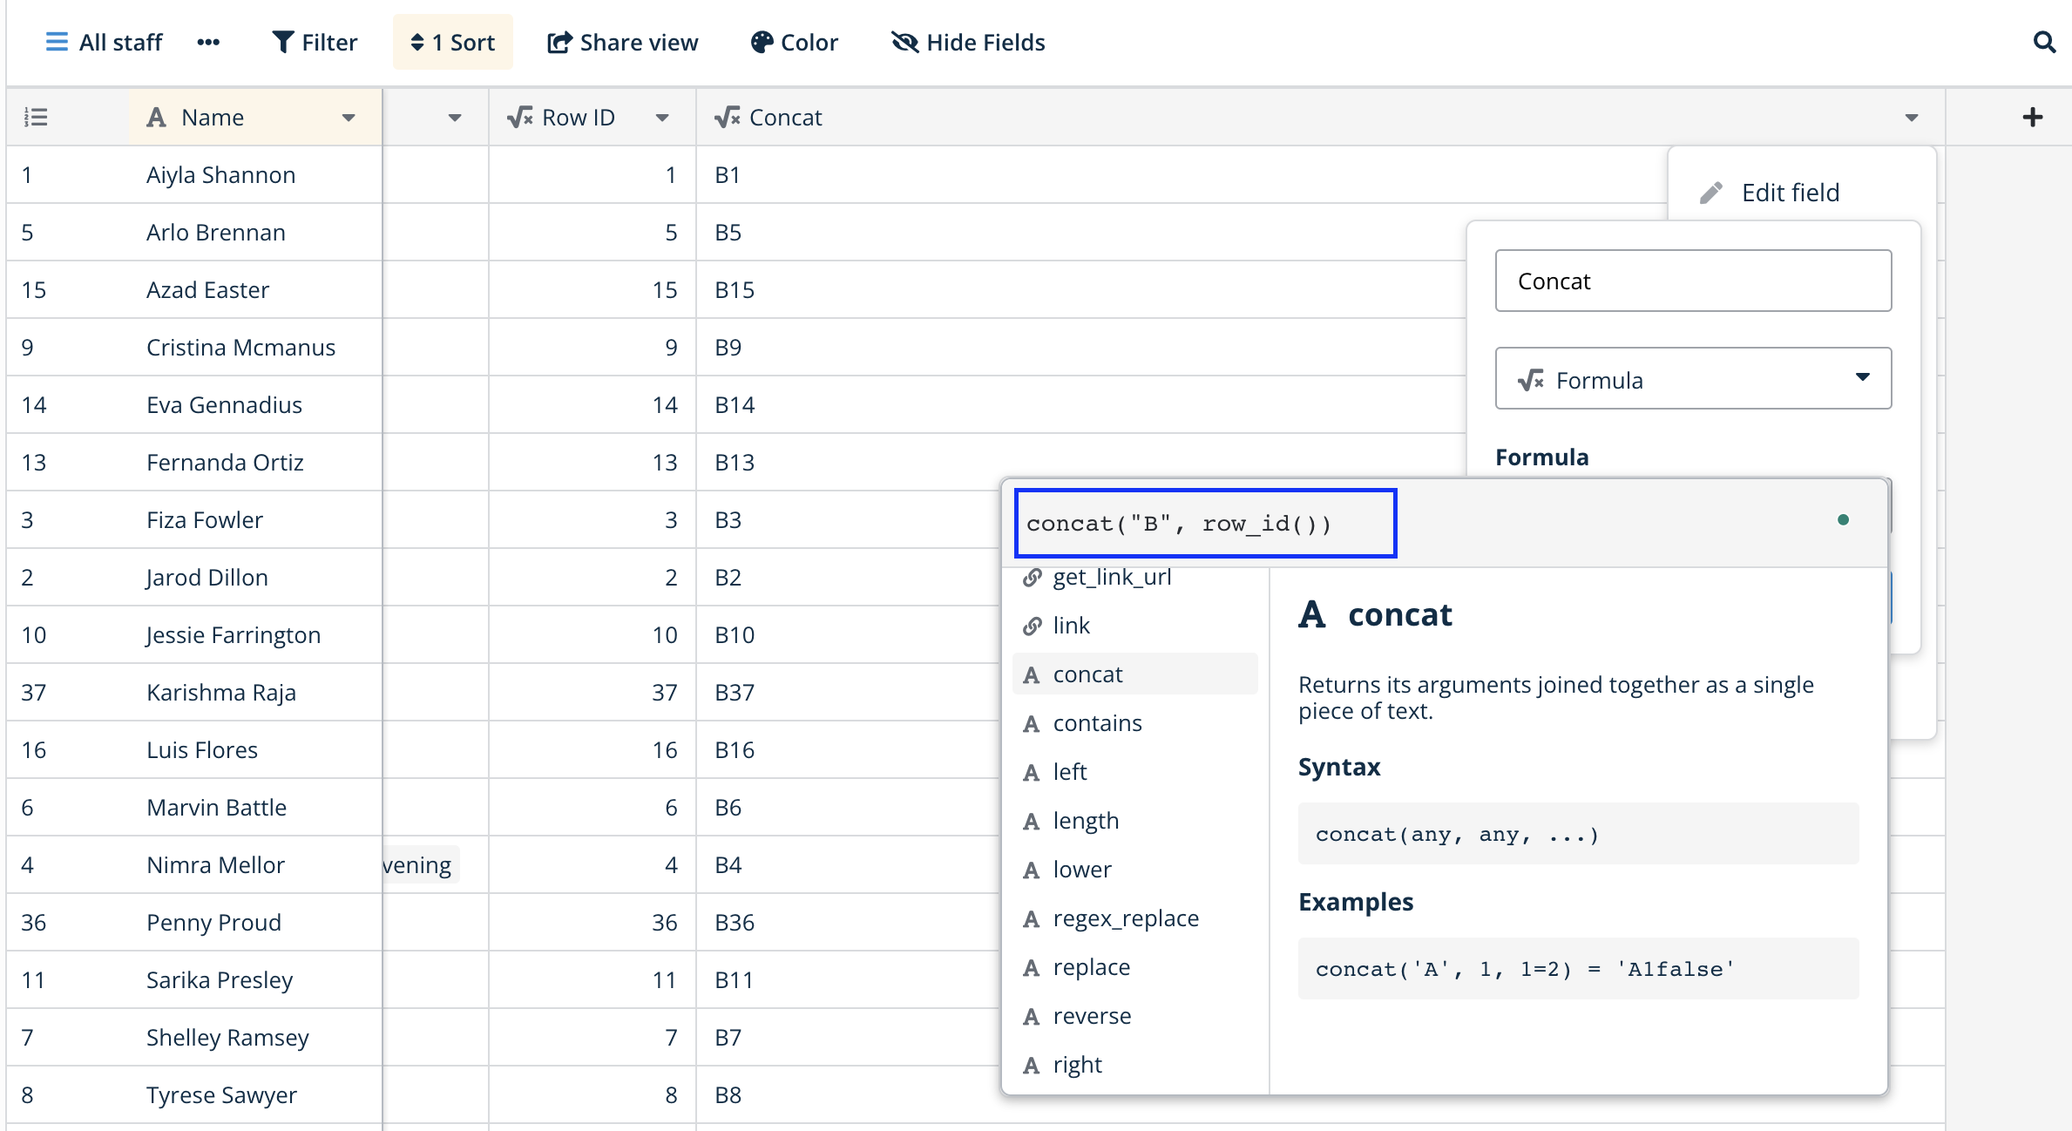Open the All staff views menu icon

(57, 42)
